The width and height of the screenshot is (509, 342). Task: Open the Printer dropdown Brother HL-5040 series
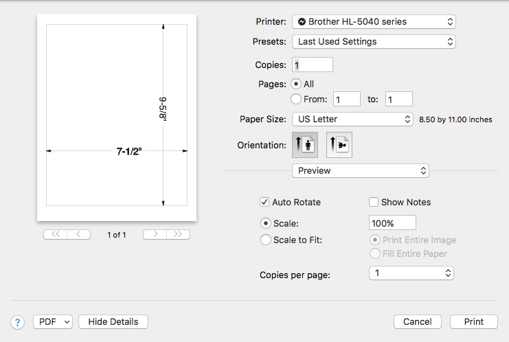(x=374, y=22)
